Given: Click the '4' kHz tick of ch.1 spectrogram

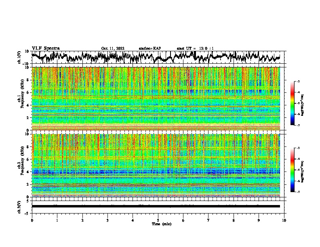Looking at the screenshot, I should (28, 105).
